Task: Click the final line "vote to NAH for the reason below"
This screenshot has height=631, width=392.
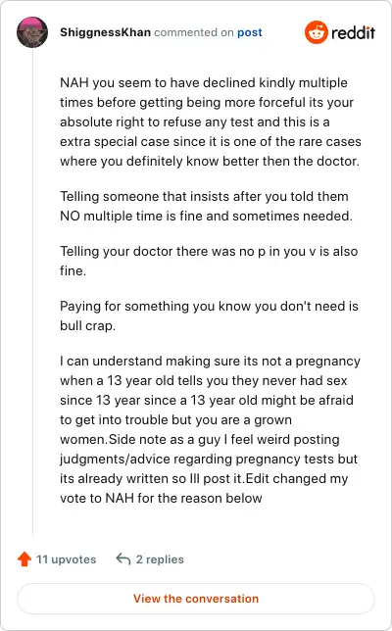Action: point(161,498)
